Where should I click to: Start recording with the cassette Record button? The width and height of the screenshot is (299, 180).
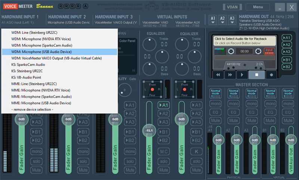(x=271, y=74)
